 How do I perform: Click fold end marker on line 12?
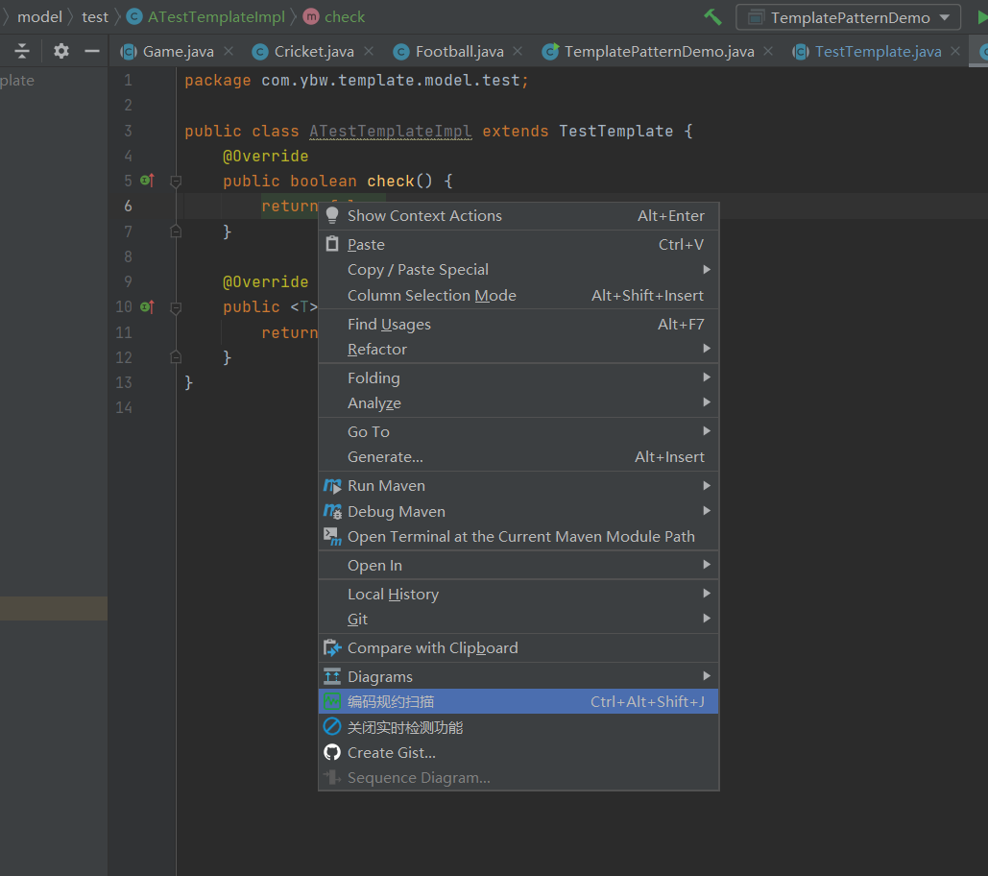pos(176,357)
